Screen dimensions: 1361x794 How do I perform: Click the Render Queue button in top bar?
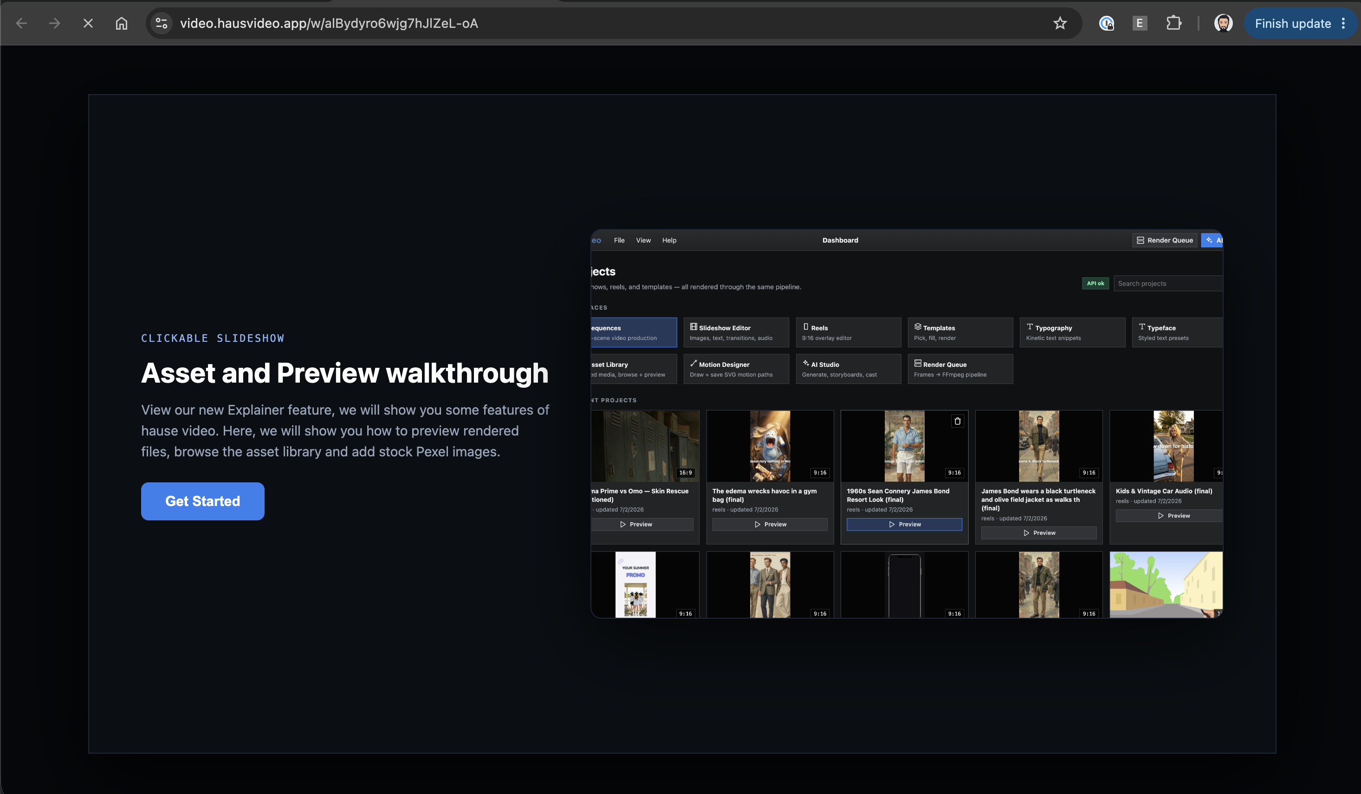click(x=1164, y=240)
